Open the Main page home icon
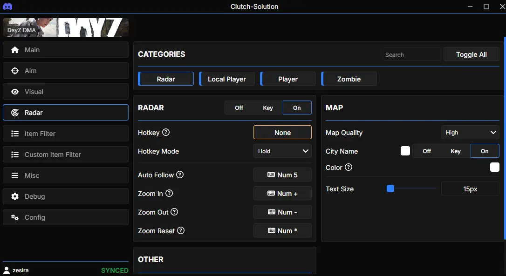Screen dimensions: 506x276 pos(15,50)
